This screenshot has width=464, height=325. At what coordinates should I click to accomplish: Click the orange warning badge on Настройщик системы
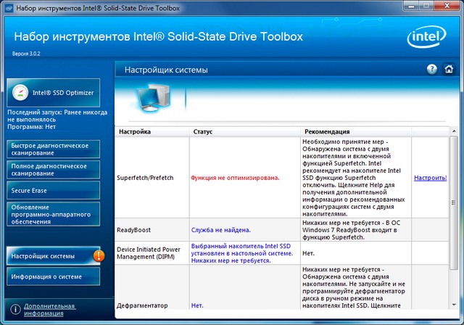click(x=99, y=256)
